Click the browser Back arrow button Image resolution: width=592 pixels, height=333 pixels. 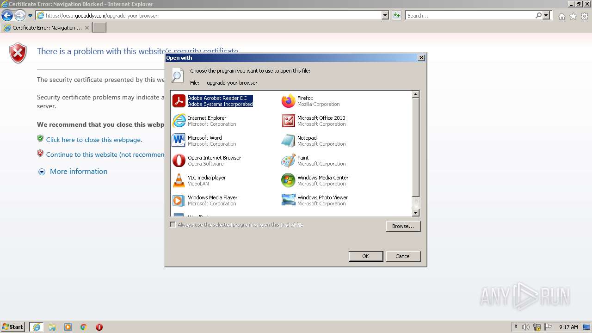[x=7, y=16]
